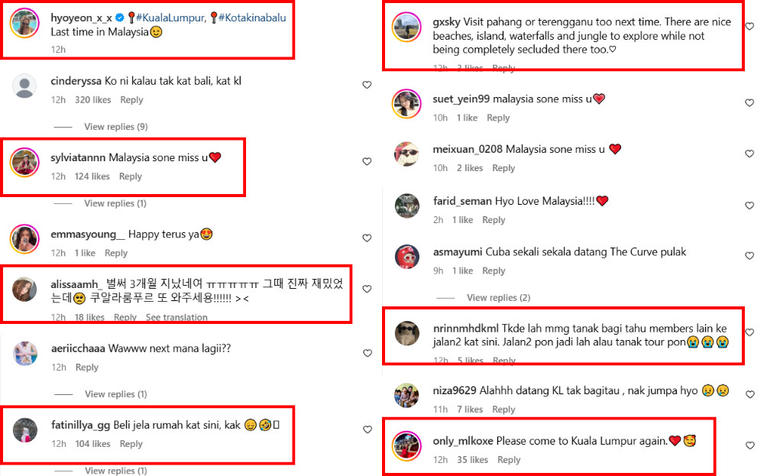This screenshot has width=764, height=476.
Task: Show the single reply under sylviatannn's comment
Action: click(x=115, y=203)
